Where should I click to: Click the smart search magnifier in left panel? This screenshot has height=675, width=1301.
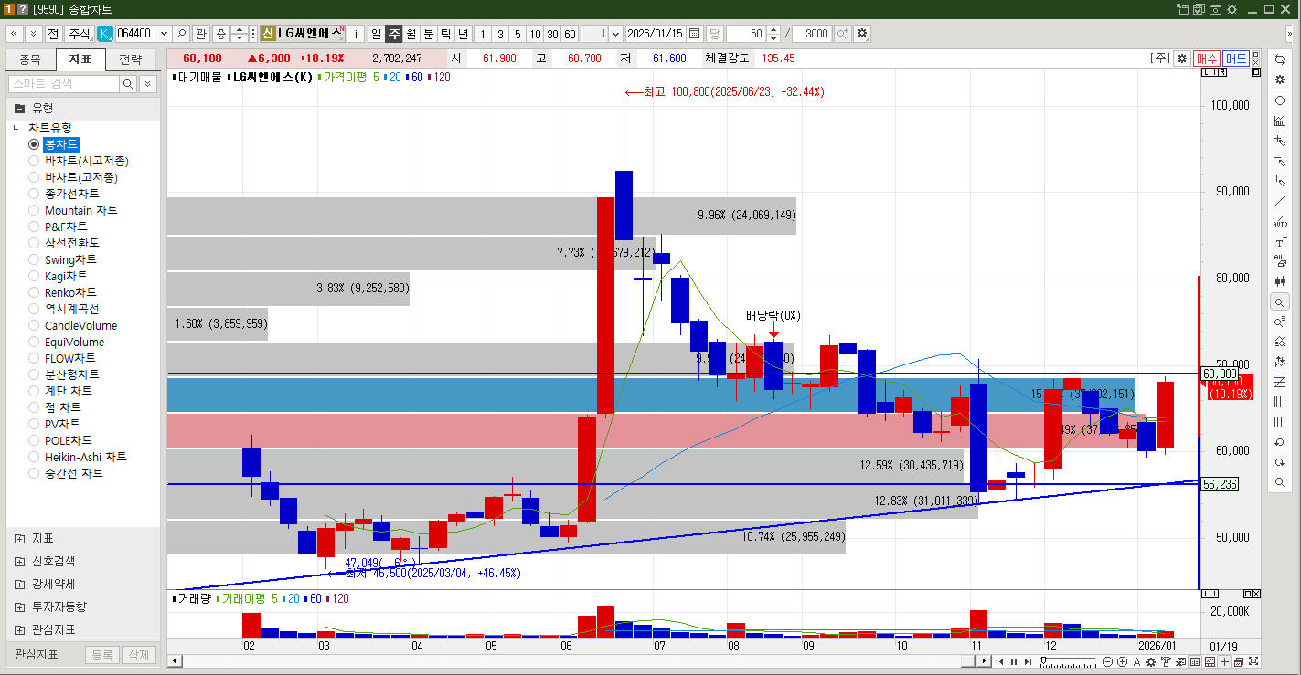(x=128, y=84)
